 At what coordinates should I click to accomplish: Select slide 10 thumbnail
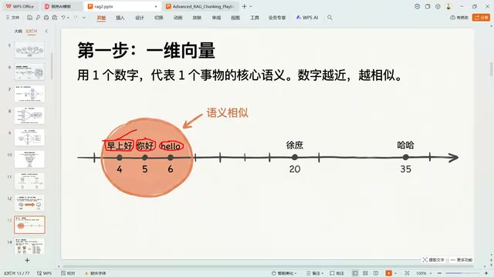point(29,159)
